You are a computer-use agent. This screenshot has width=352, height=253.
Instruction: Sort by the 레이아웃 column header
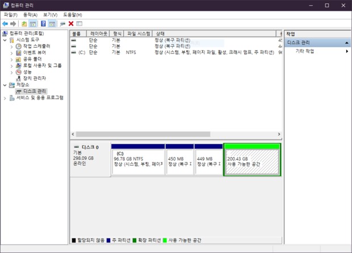[x=98, y=34]
